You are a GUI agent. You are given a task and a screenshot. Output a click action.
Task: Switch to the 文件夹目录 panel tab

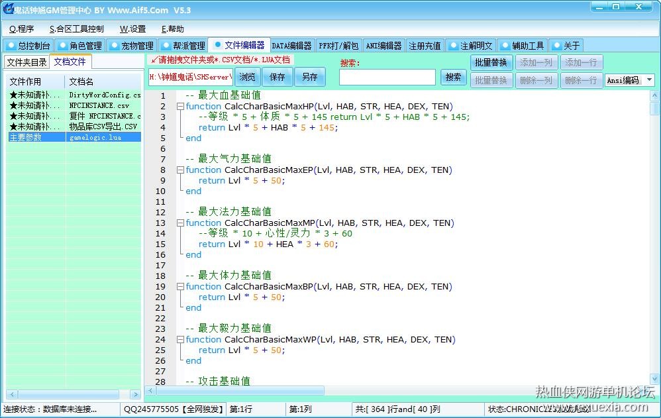click(x=26, y=62)
